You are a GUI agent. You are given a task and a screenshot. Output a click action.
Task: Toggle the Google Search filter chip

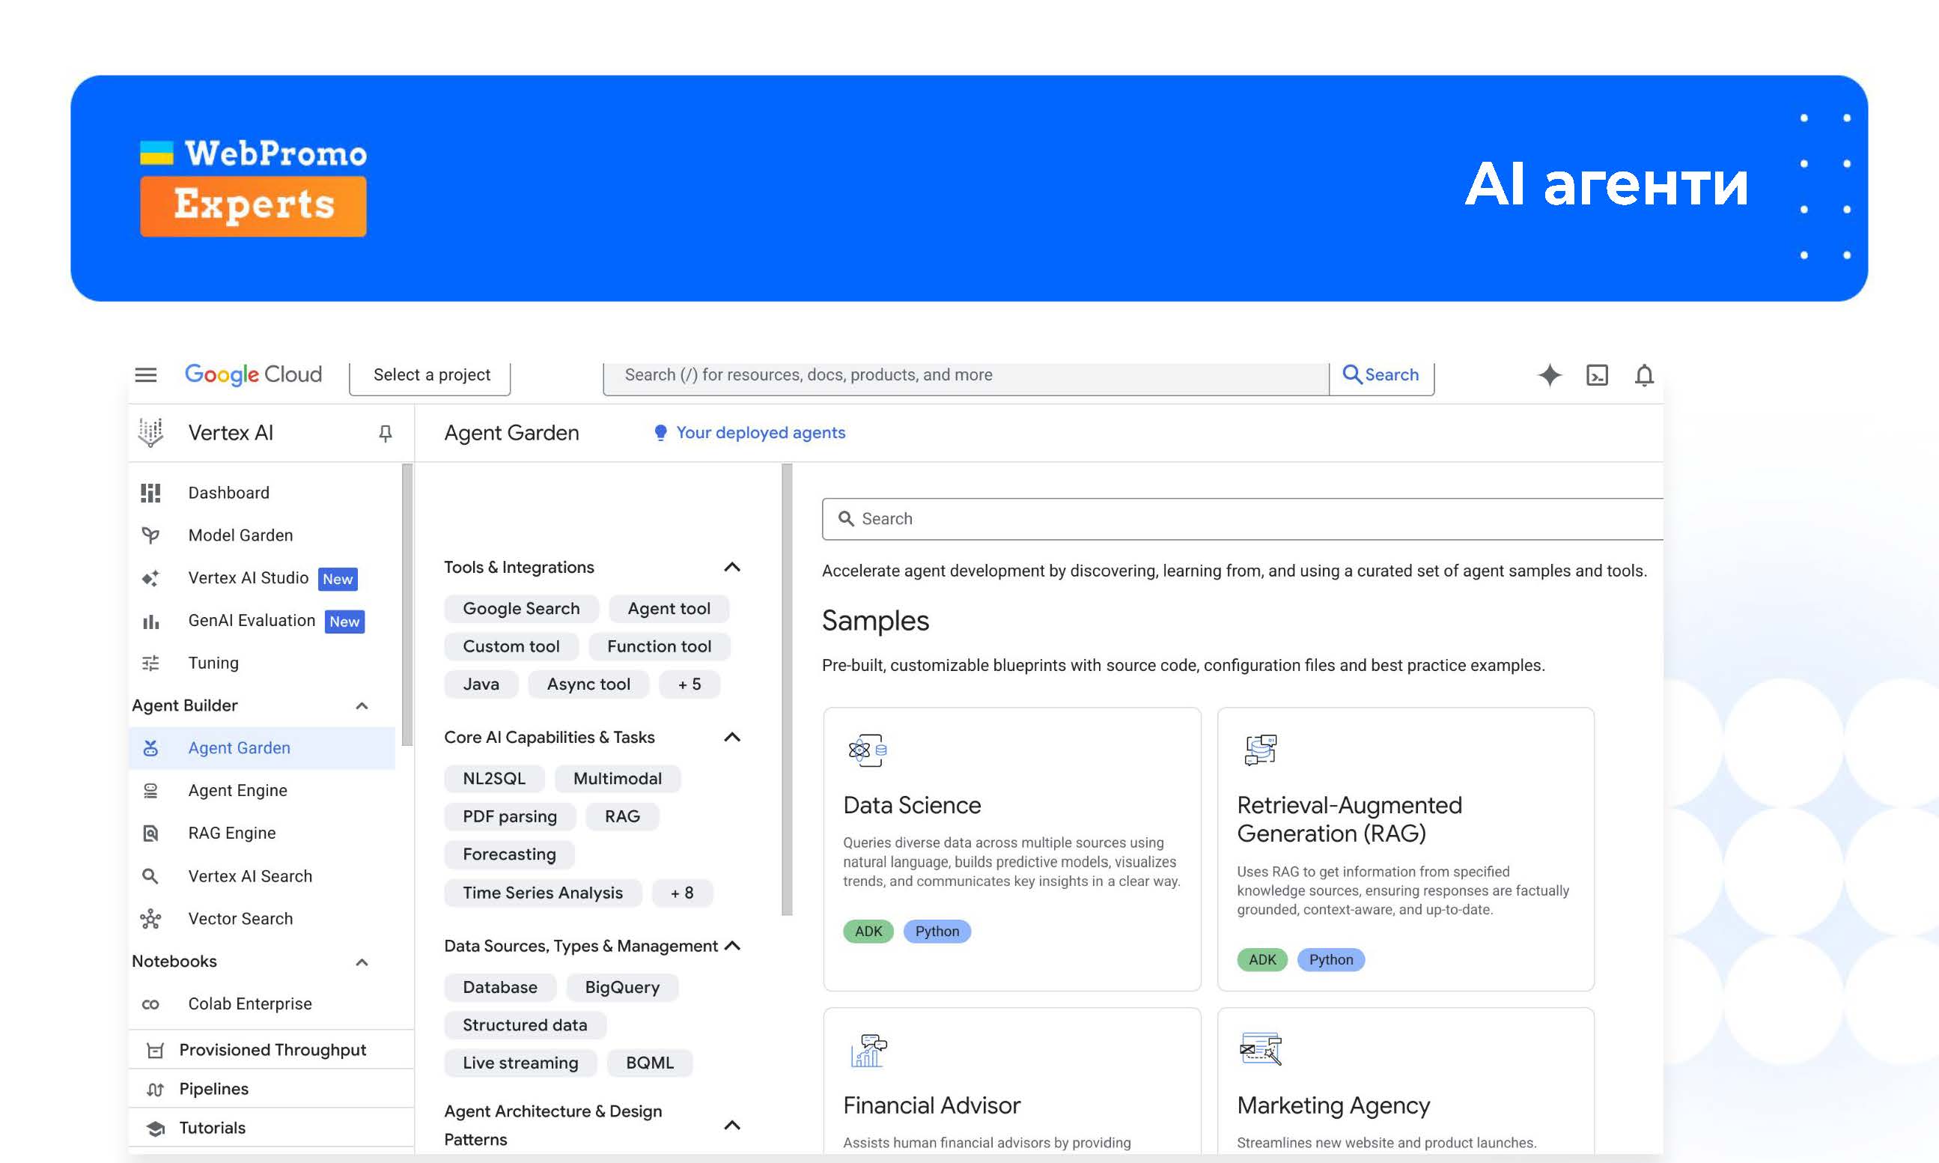pyautogui.click(x=521, y=608)
